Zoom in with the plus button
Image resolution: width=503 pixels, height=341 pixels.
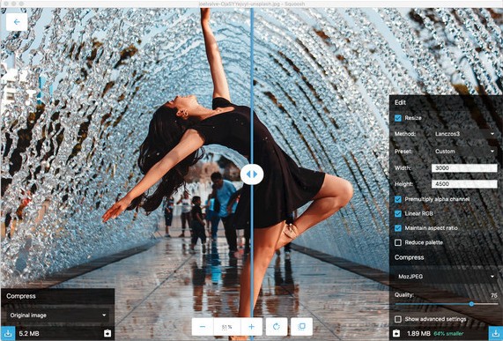(252, 327)
